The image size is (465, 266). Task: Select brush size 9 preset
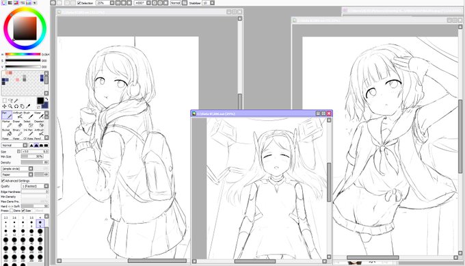(x=40, y=224)
